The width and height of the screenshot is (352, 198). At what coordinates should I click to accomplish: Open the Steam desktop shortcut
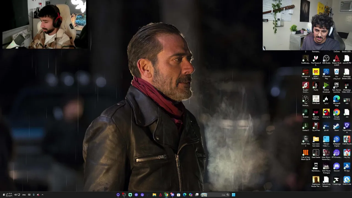coord(337,127)
